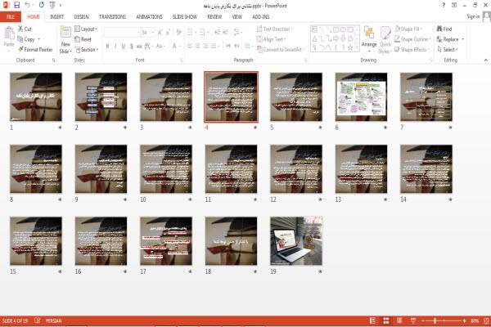Click Normal view icon in status bar
The width and height of the screenshot is (491, 327).
[372, 320]
